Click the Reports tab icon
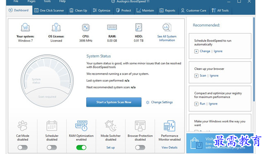This screenshot has width=265, height=154. tap(161, 10)
